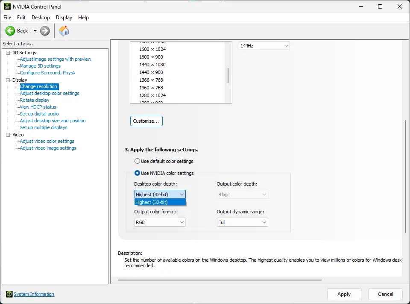410x304 pixels.
Task: Open the Display menu
Action: 64,18
